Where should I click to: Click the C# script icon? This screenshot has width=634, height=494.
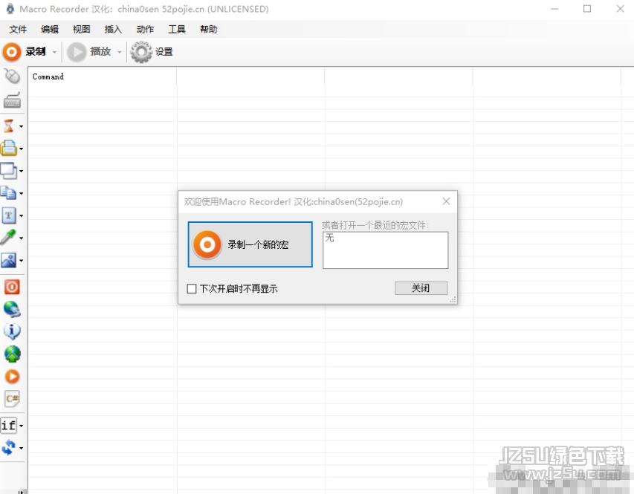(x=12, y=399)
